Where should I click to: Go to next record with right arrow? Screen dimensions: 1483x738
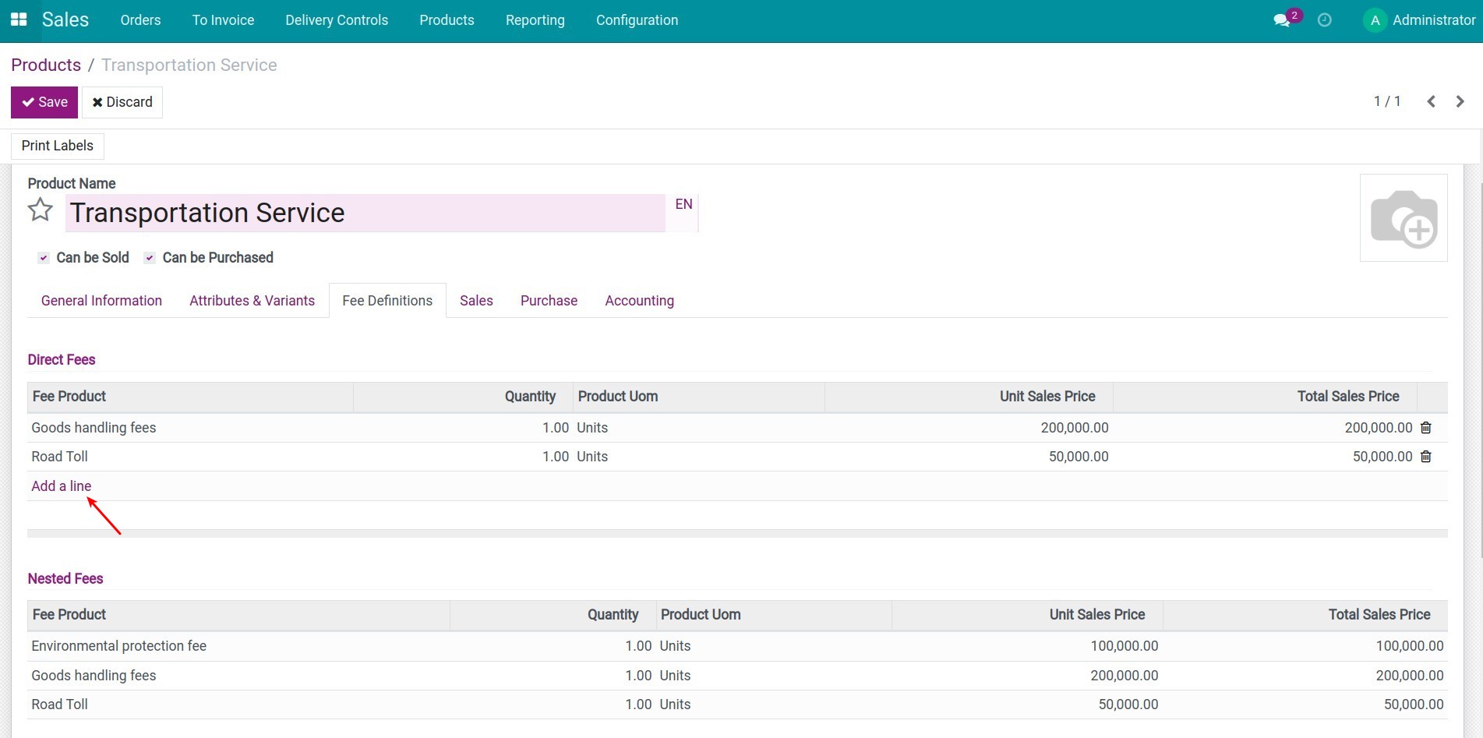1459,101
